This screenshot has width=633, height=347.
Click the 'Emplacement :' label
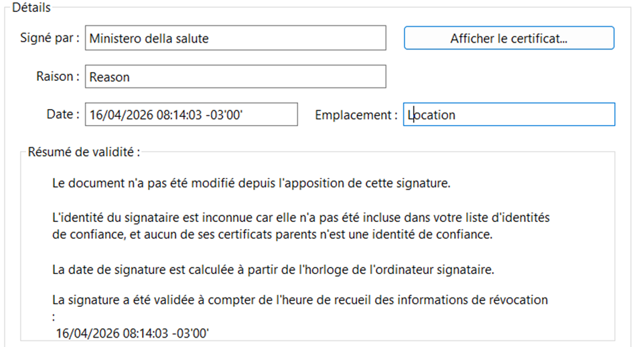pyautogui.click(x=356, y=115)
